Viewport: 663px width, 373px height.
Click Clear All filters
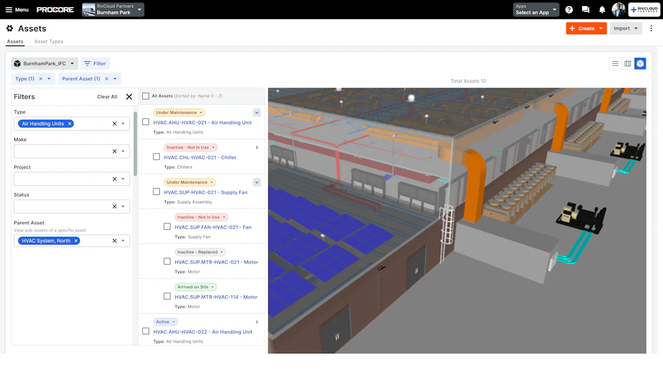(x=107, y=97)
